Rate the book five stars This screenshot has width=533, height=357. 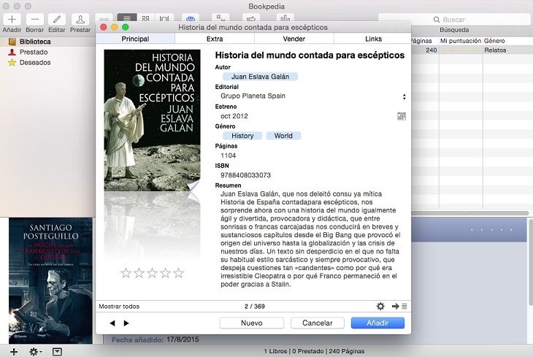(x=178, y=273)
